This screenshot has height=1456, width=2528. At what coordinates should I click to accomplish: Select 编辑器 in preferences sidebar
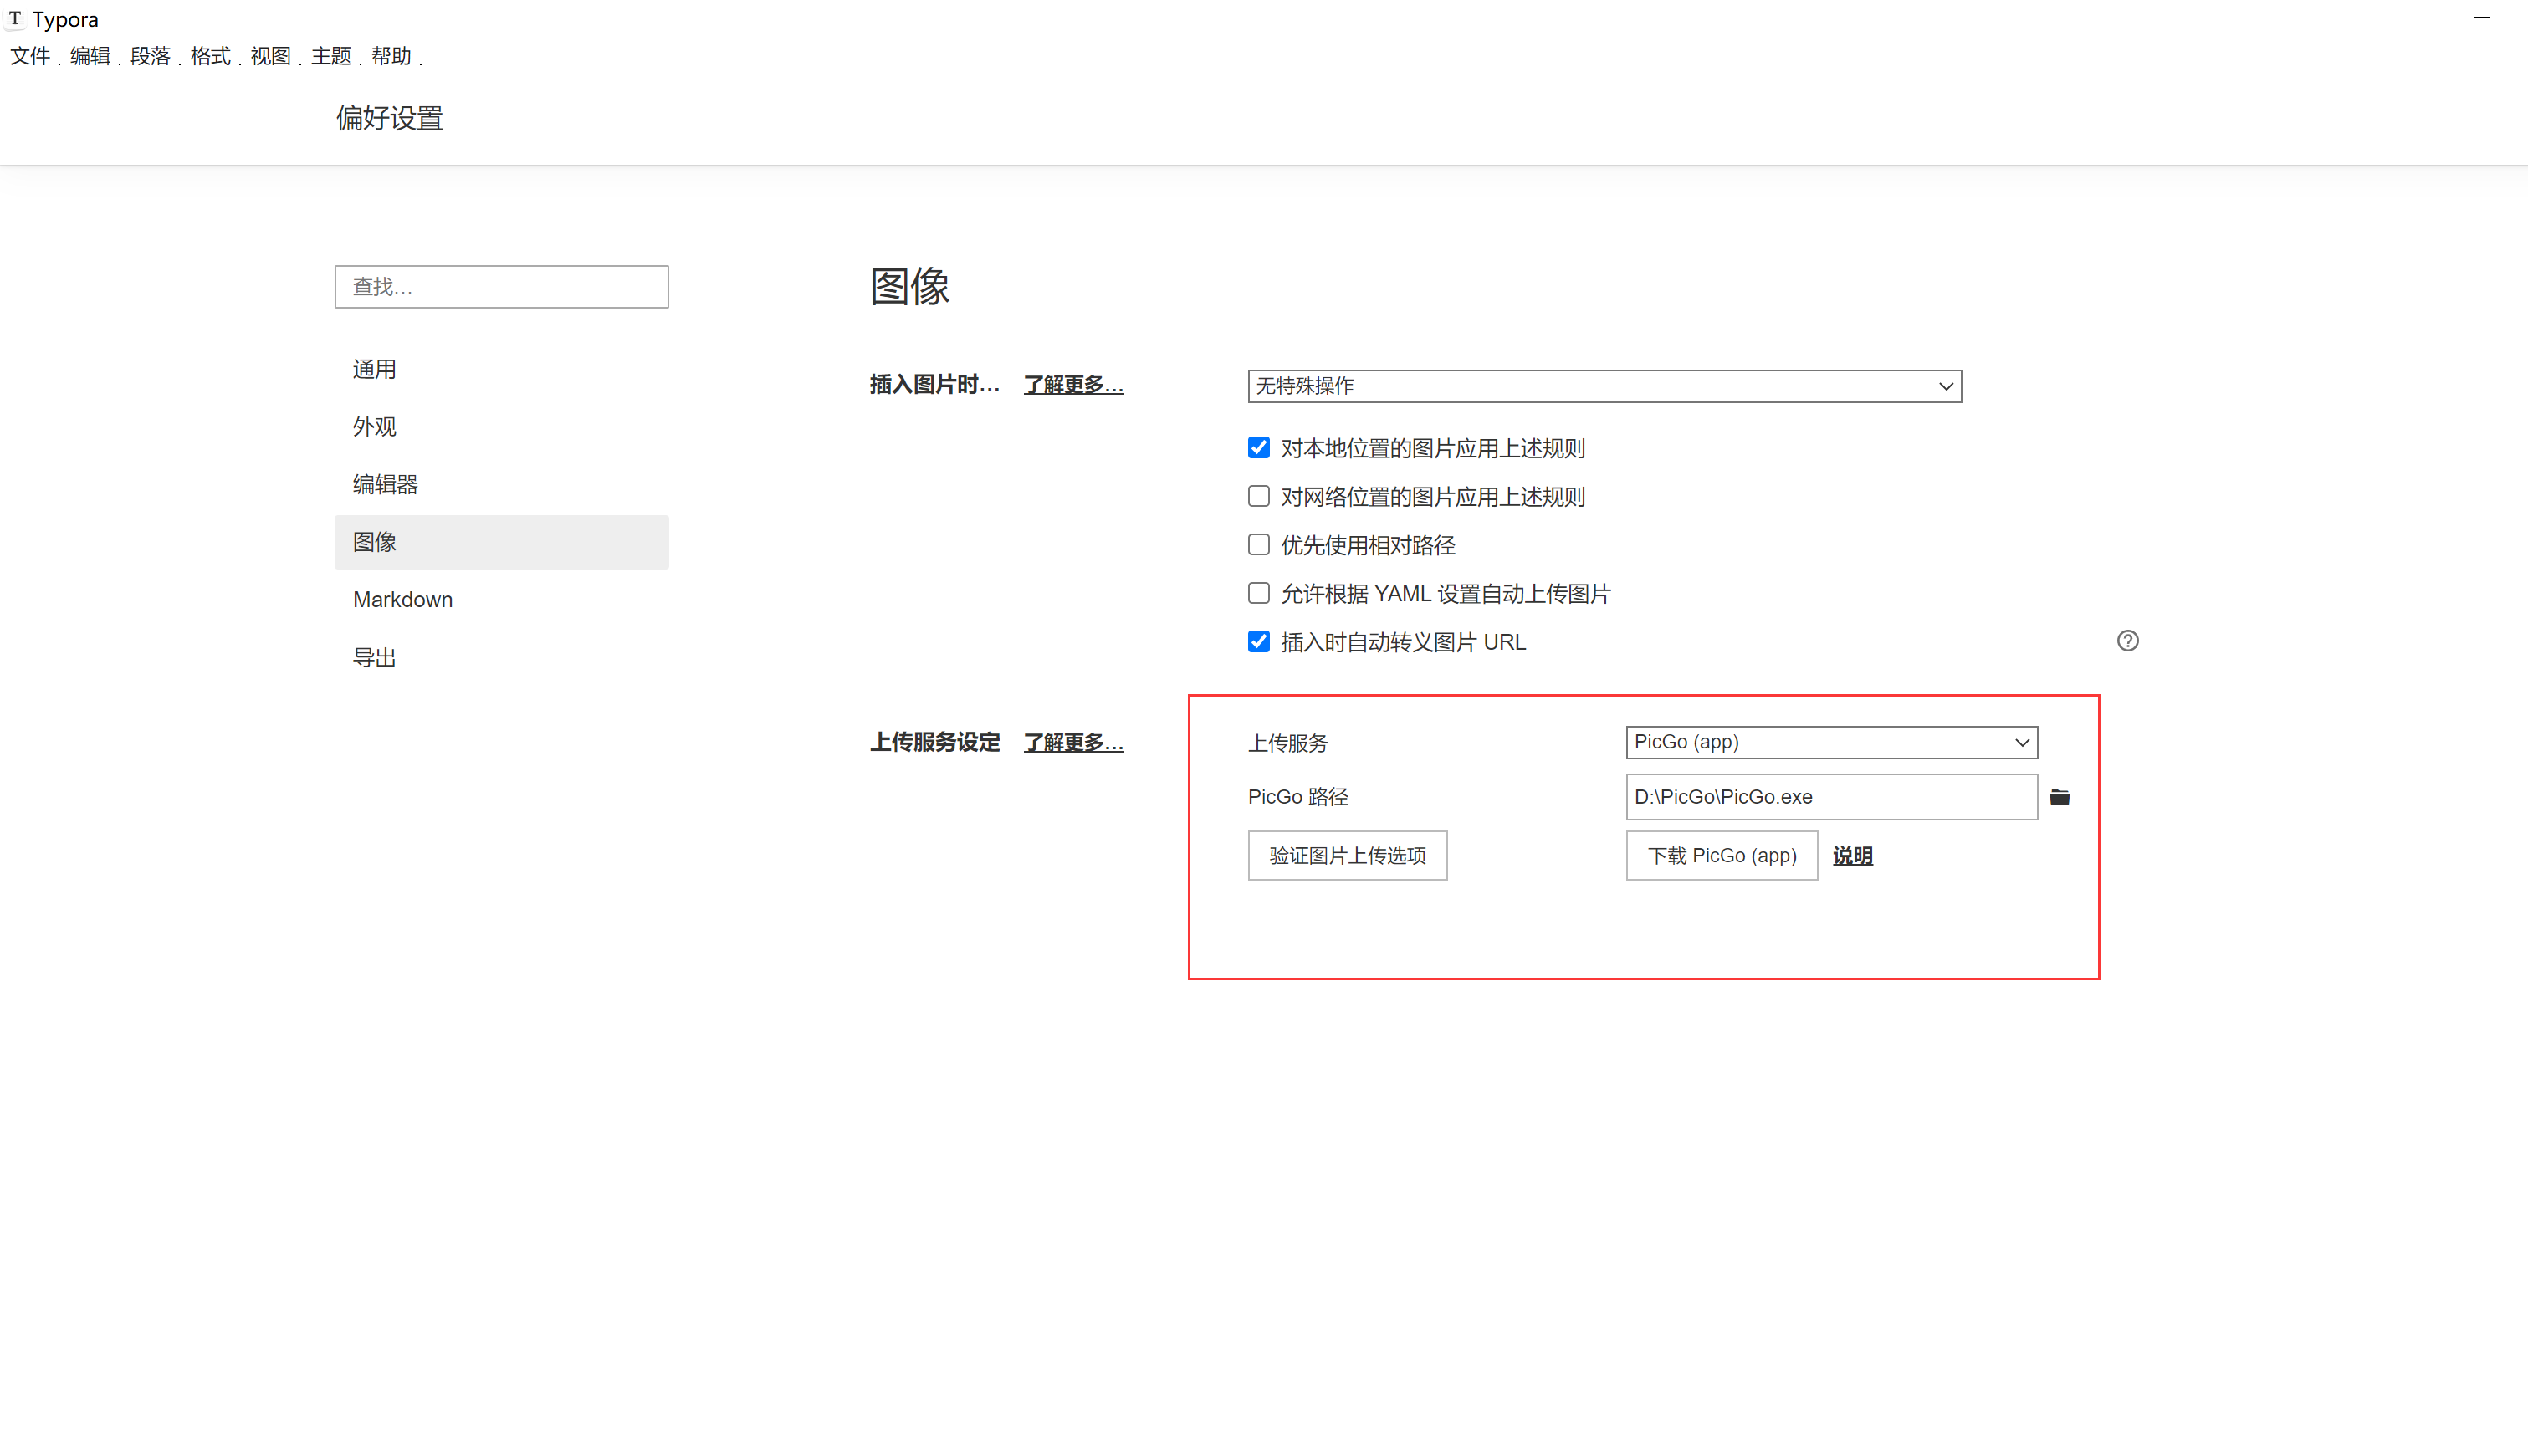click(501, 485)
